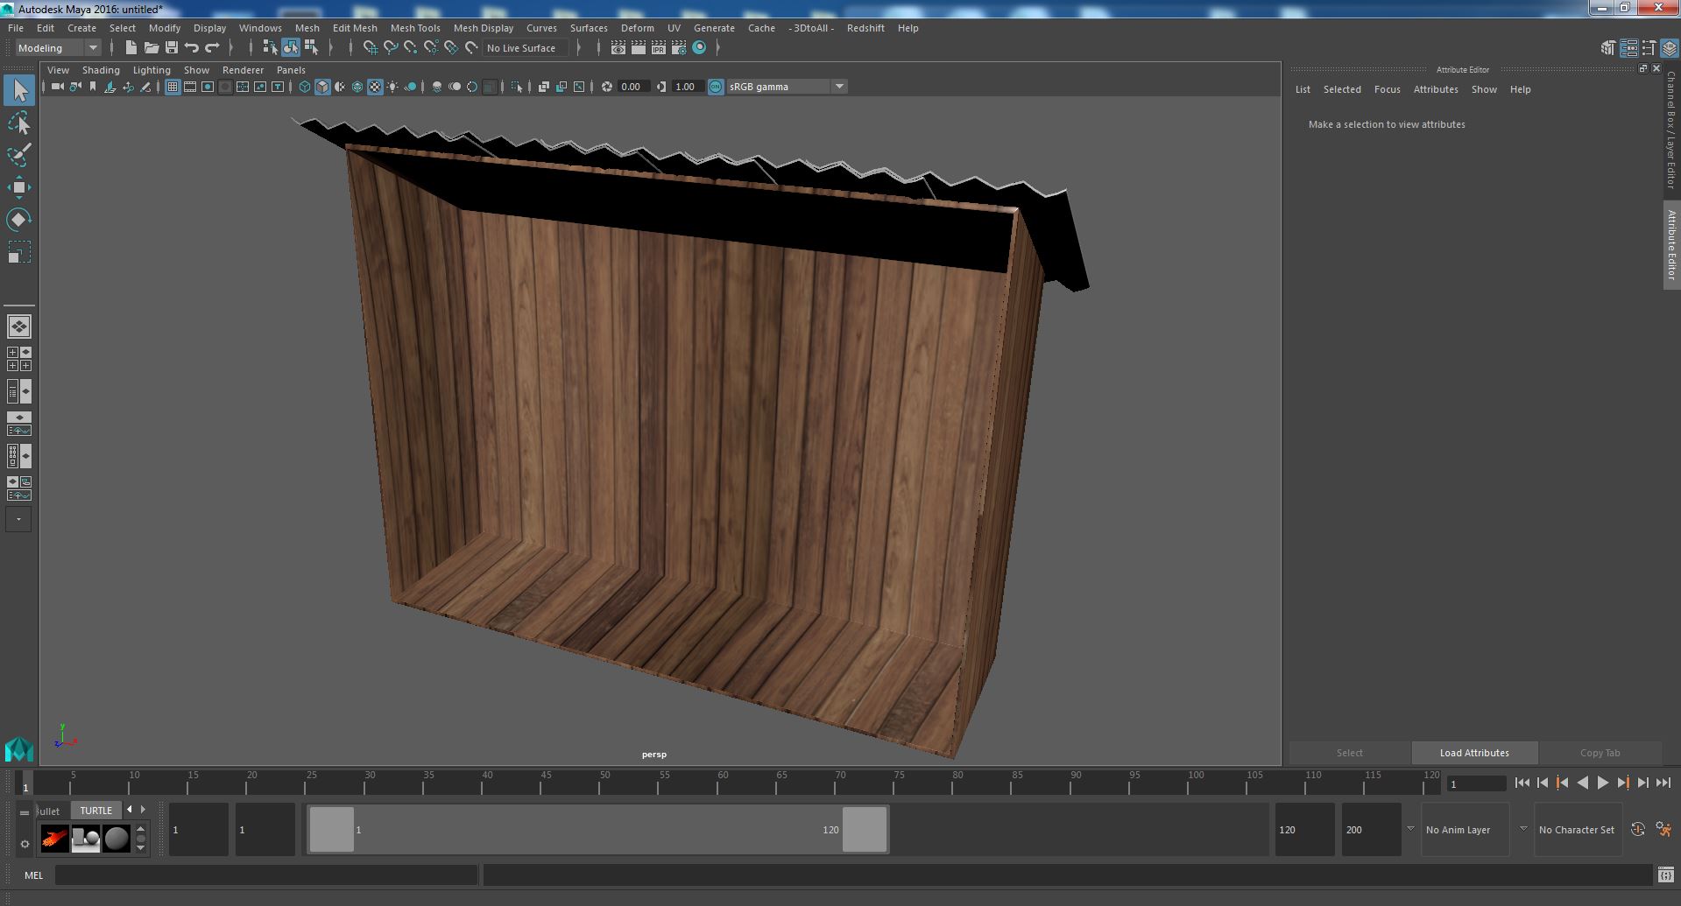Open the viewport Shading menu

tap(101, 70)
